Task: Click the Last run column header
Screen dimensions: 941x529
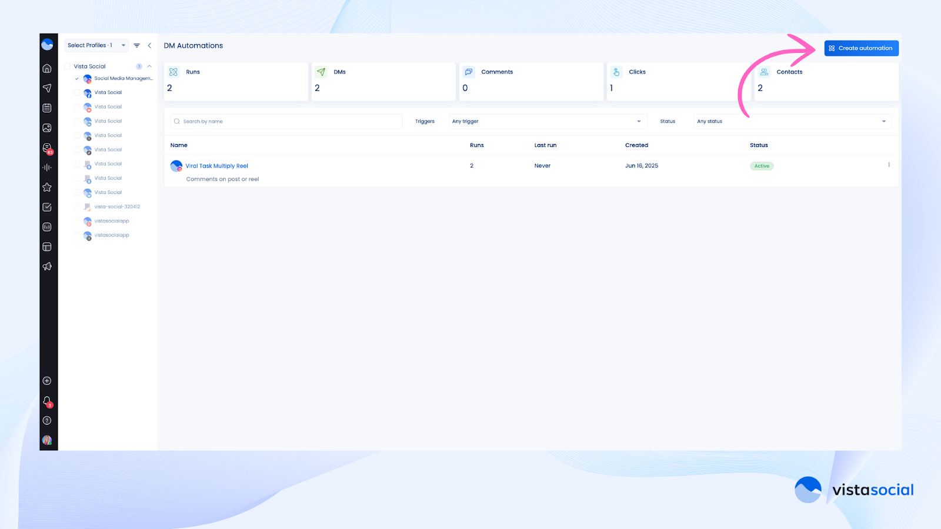Action: coord(545,145)
